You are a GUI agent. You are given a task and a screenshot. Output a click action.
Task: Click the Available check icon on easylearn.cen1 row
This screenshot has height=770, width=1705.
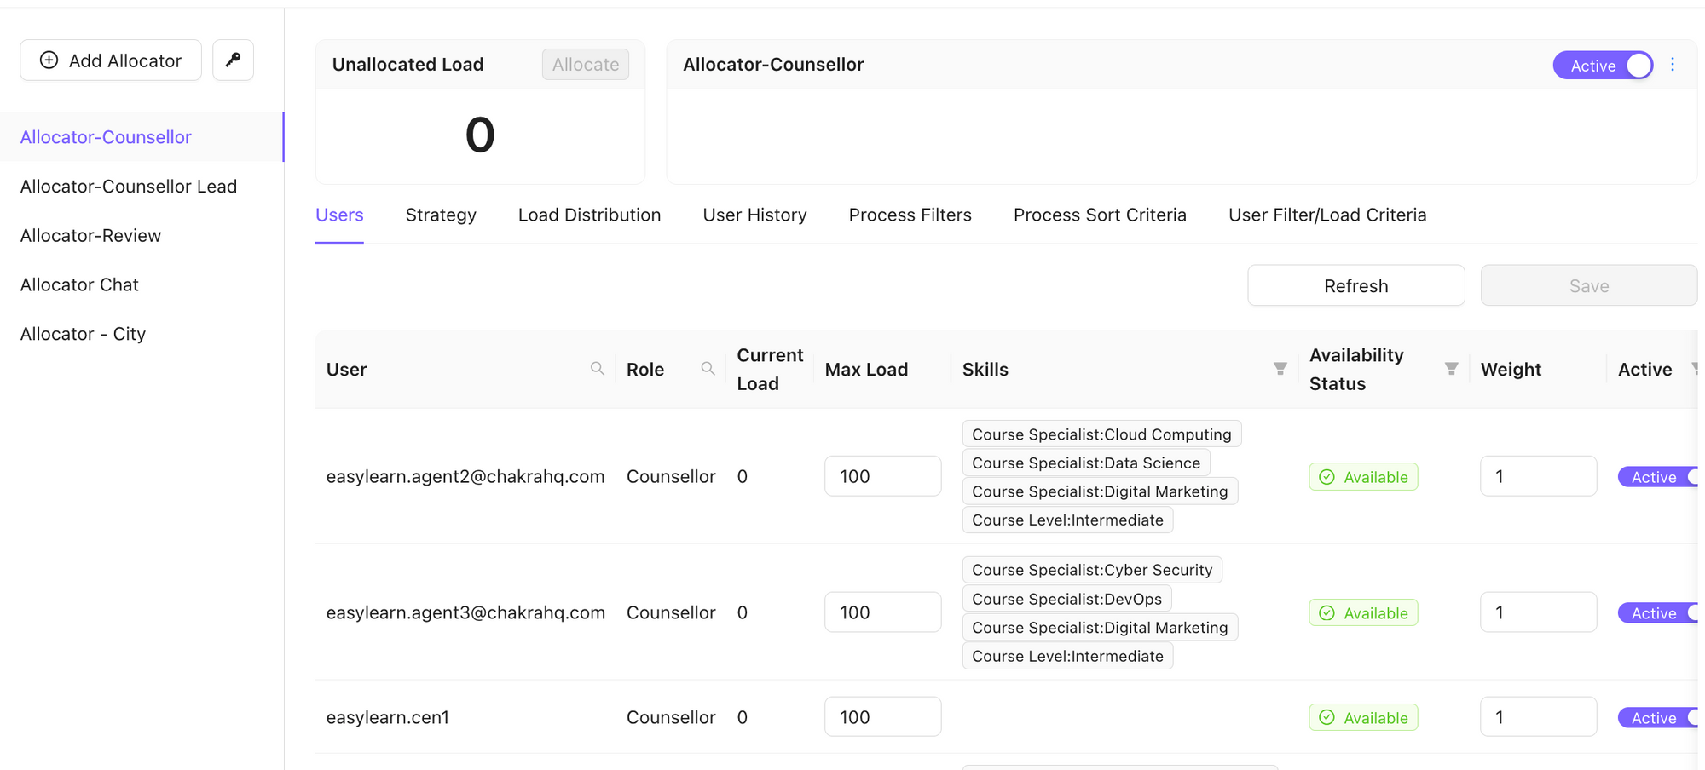click(x=1326, y=717)
